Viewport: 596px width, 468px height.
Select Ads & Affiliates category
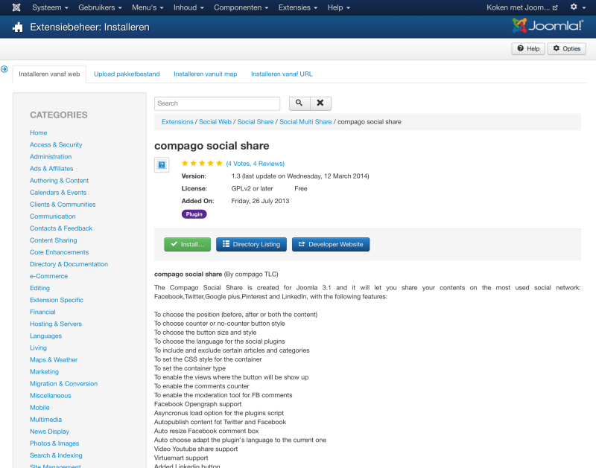coord(51,169)
